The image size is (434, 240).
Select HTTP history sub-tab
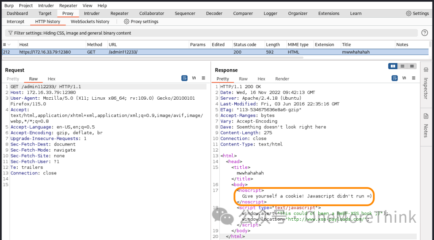tap(47, 22)
